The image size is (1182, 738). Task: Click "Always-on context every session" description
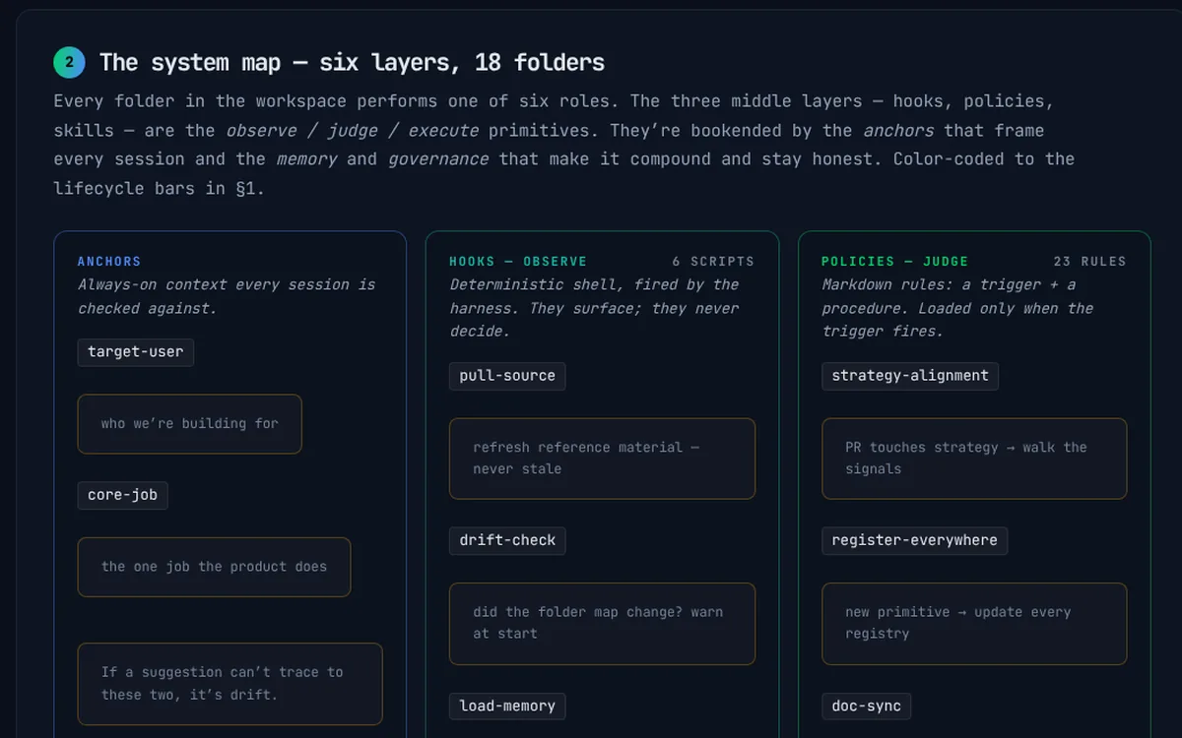point(228,296)
